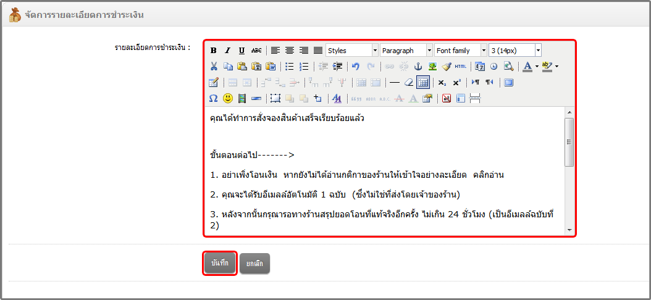Viewport: 651px width, 300px height.
Task: Insert a page break
Action: tap(476, 98)
